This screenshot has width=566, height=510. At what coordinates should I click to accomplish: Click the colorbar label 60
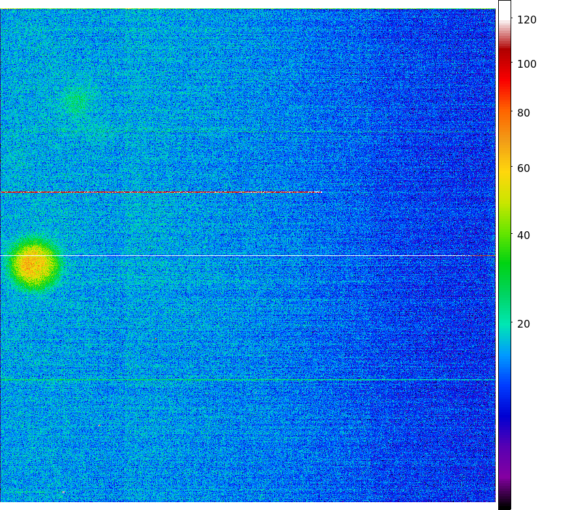(524, 169)
